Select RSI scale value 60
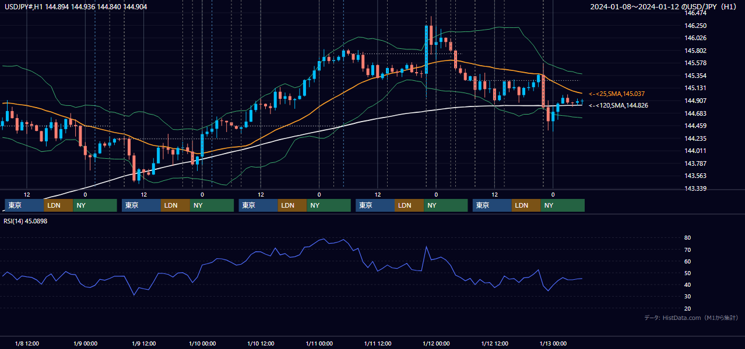Image resolution: width=745 pixels, height=349 pixels. pyautogui.click(x=687, y=261)
